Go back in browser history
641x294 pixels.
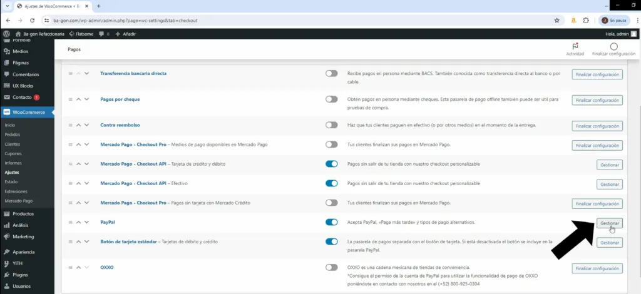[x=8, y=20]
